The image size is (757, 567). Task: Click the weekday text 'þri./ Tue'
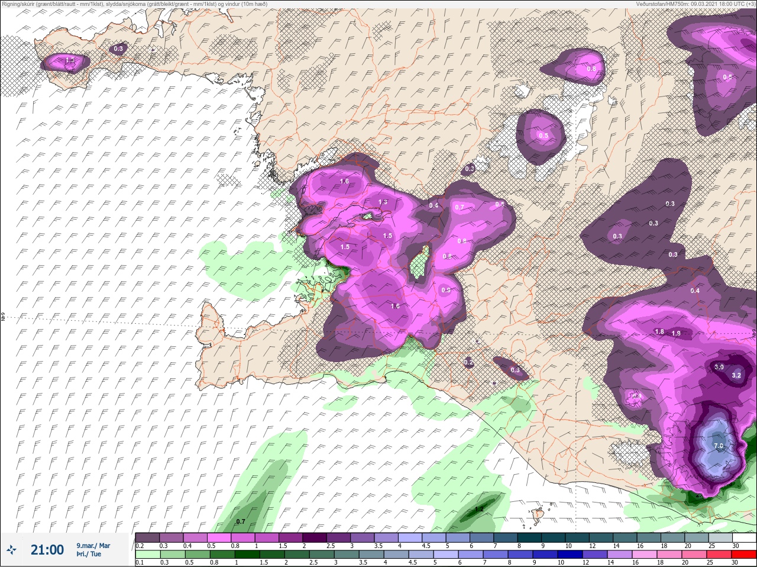point(89,555)
